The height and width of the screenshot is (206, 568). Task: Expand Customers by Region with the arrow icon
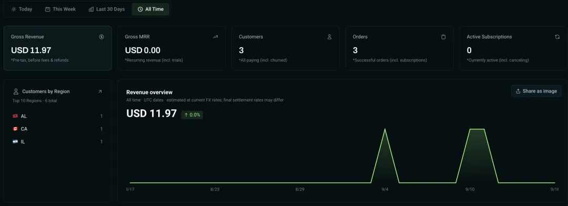click(x=100, y=91)
